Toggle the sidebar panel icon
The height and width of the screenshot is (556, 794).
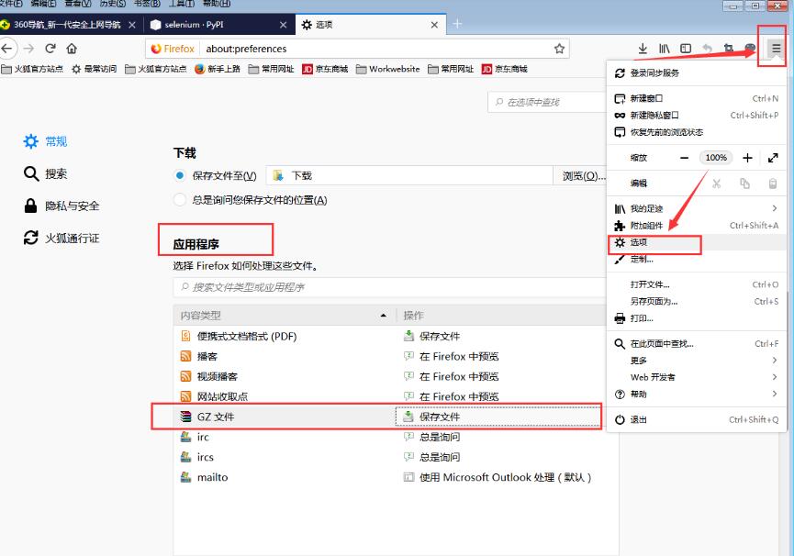(685, 46)
